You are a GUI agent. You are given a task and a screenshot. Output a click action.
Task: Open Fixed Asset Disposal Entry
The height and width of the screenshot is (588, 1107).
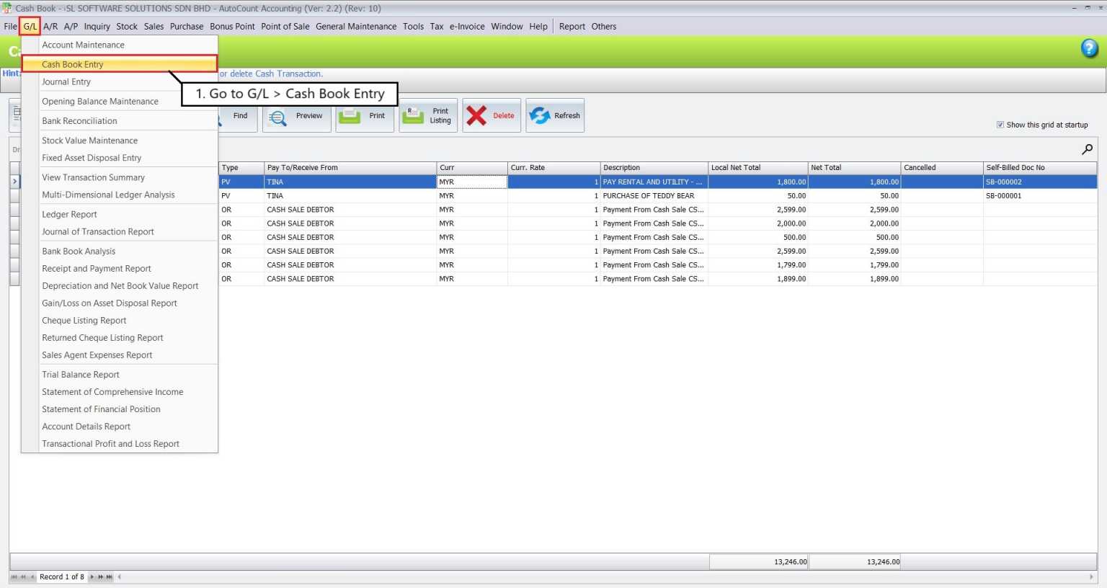[120, 158]
